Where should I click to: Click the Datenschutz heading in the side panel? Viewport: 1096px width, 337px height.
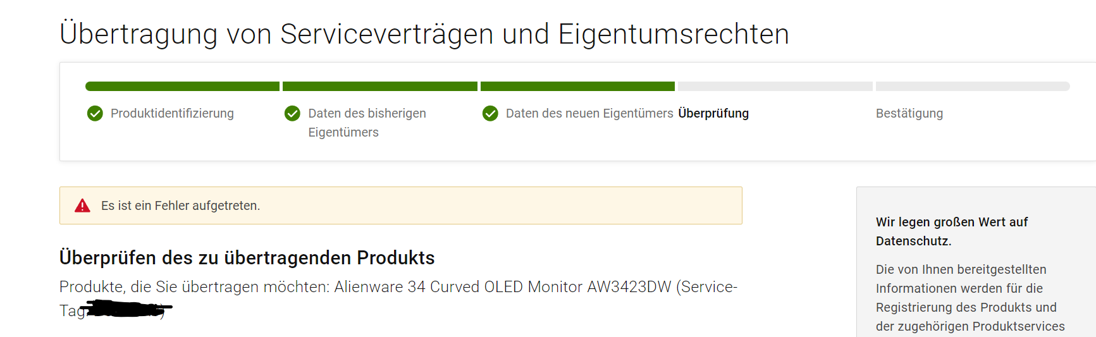pyautogui.click(x=952, y=231)
